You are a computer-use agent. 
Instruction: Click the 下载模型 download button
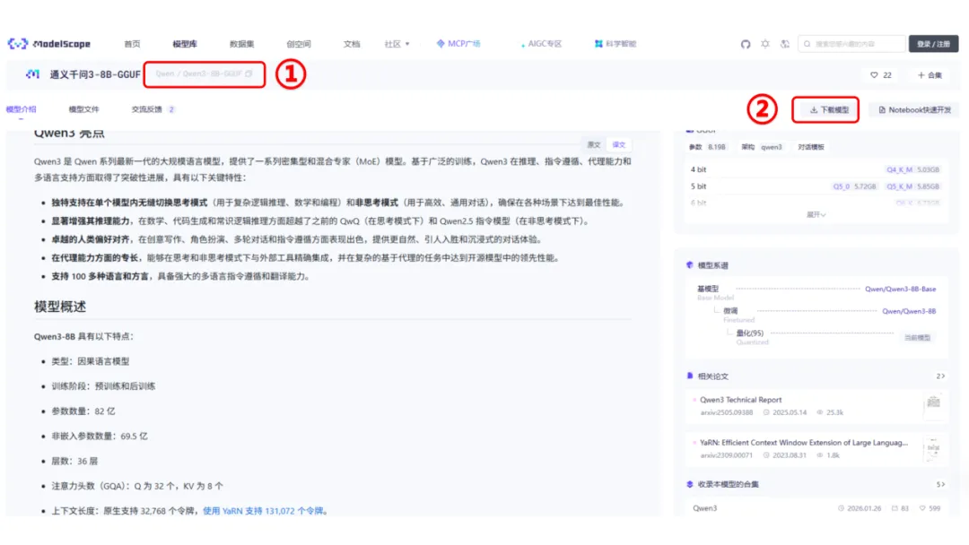pos(829,110)
